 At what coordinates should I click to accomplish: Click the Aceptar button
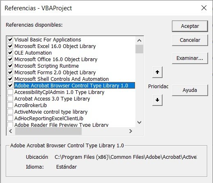coord(190,26)
